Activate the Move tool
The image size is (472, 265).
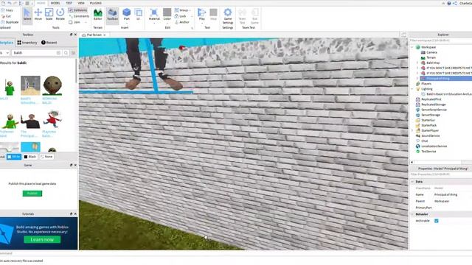tap(38, 15)
